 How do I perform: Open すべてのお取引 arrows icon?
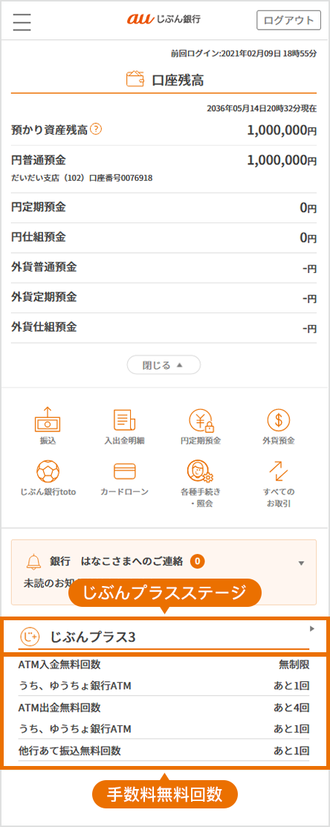coord(279,471)
